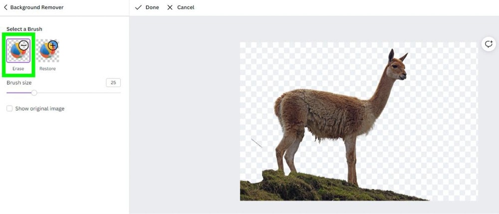
Task: Click the right end of Brush size track
Action: (x=119, y=93)
